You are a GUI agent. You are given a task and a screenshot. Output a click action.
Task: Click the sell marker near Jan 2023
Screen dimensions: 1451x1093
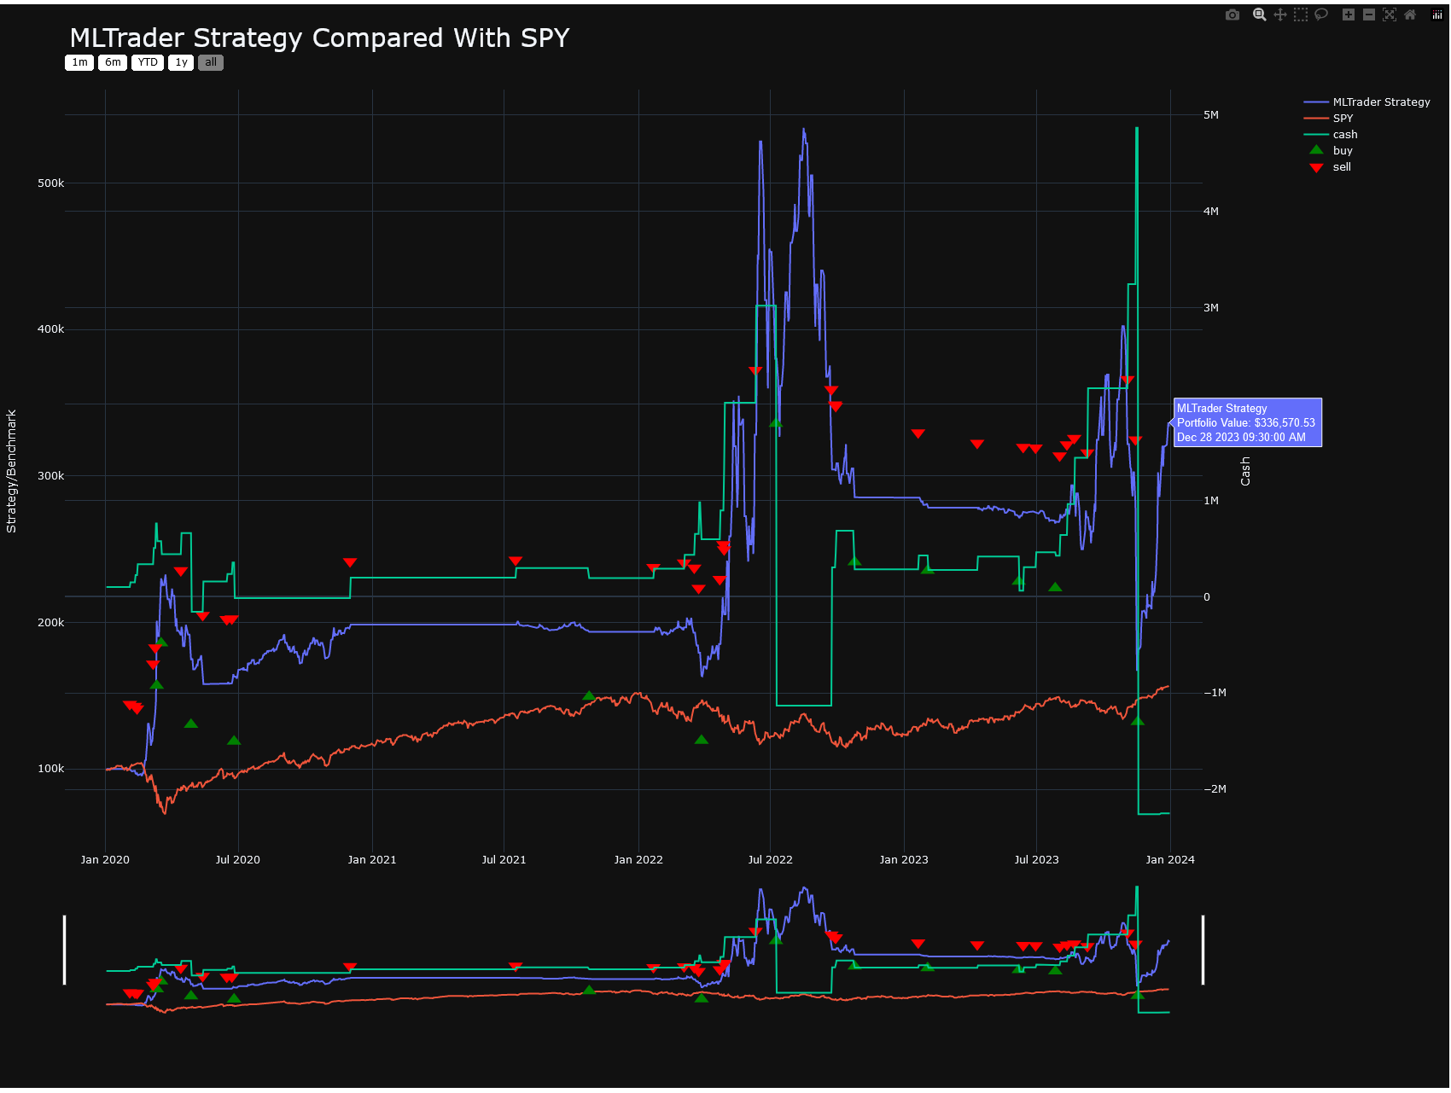918,433
